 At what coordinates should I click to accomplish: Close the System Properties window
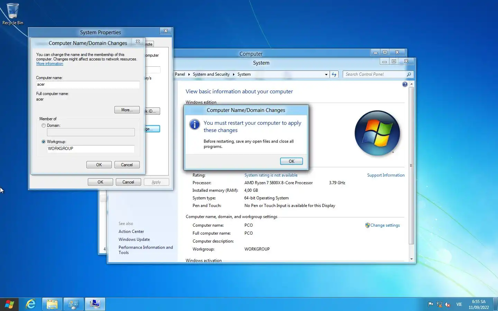click(166, 31)
